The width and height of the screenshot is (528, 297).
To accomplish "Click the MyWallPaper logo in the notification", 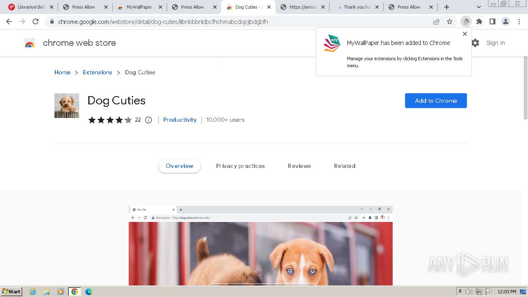I will [x=332, y=43].
